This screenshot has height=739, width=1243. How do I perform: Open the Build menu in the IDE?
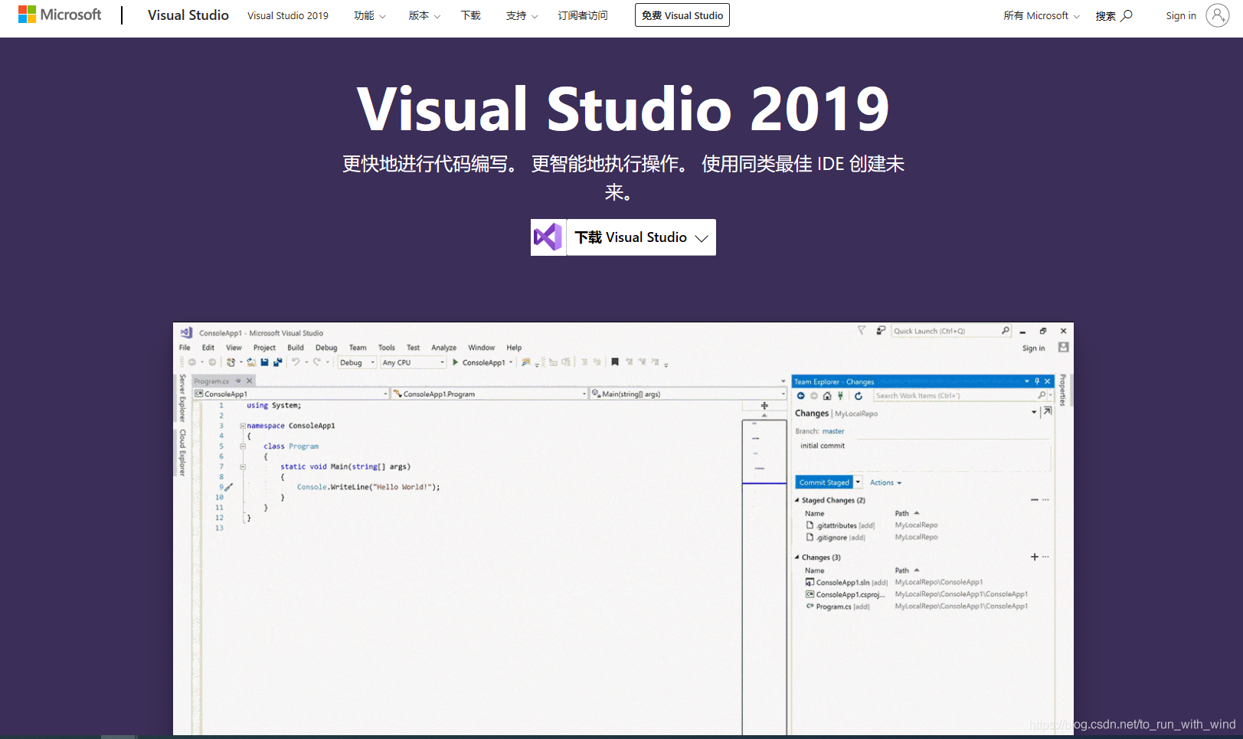[x=296, y=348]
